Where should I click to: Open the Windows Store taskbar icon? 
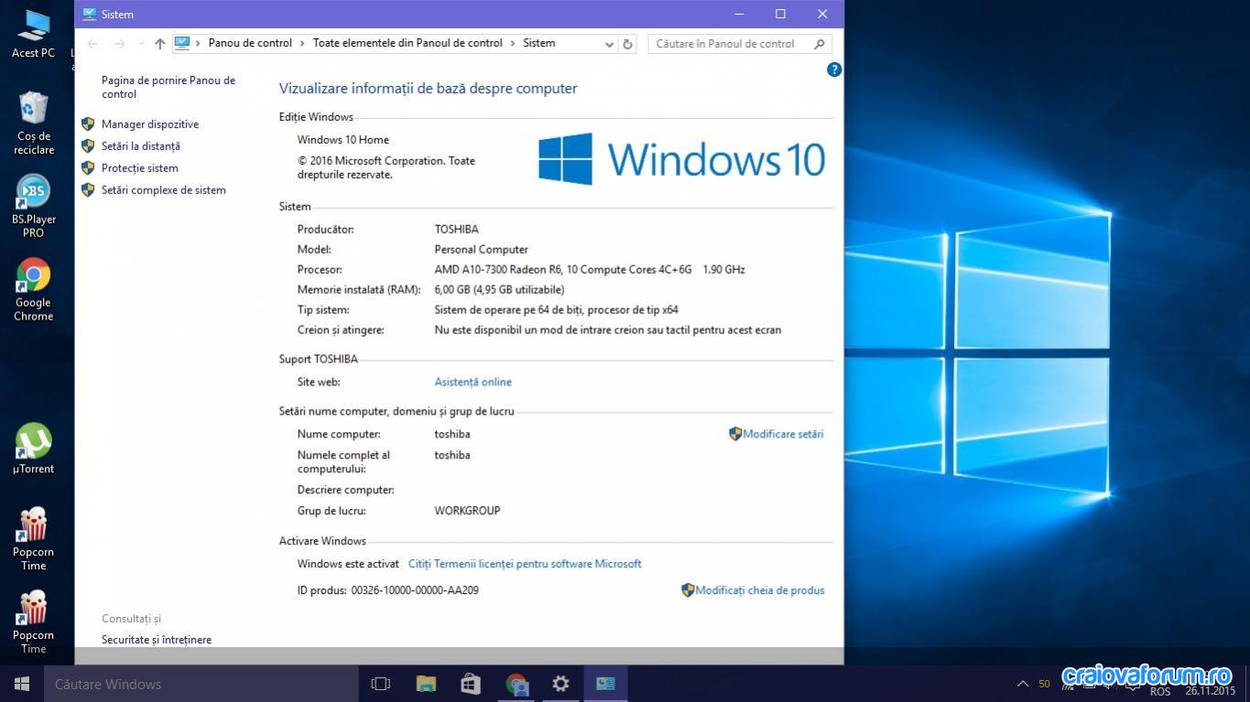471,684
